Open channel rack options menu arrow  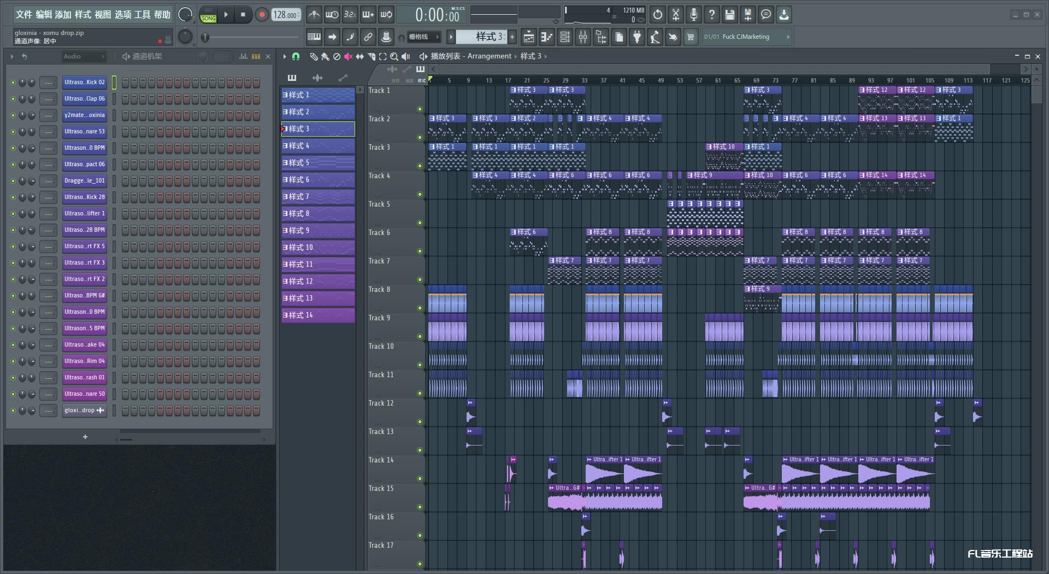point(12,56)
